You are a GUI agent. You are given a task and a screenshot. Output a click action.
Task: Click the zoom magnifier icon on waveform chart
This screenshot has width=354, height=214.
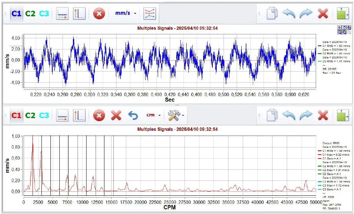[x=339, y=32]
